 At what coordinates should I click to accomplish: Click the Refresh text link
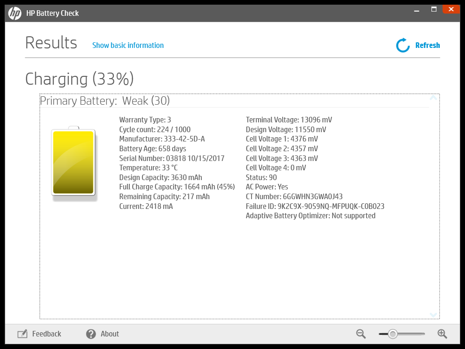[428, 46]
